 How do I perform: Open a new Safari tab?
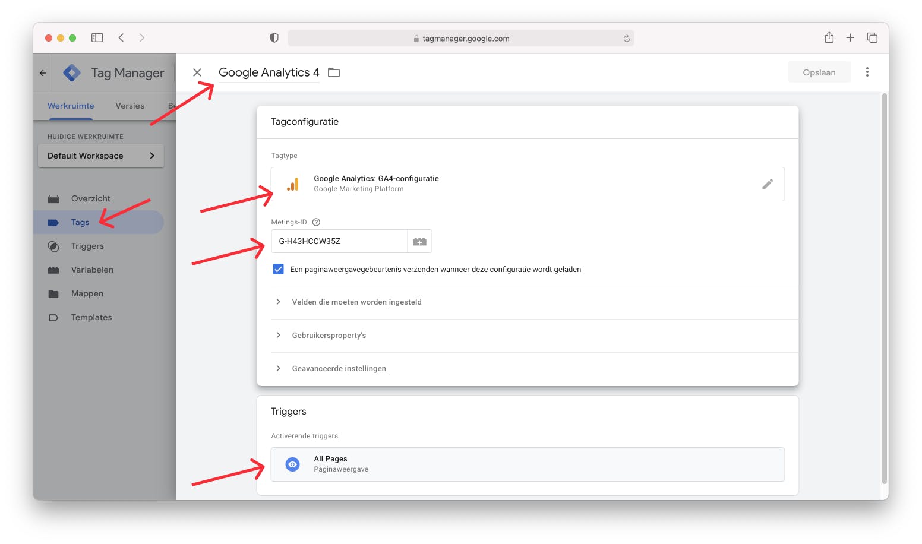[850, 37]
